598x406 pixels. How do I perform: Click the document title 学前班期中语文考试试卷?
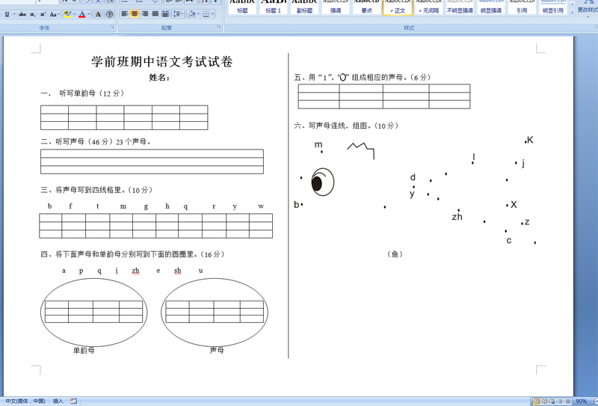[162, 61]
